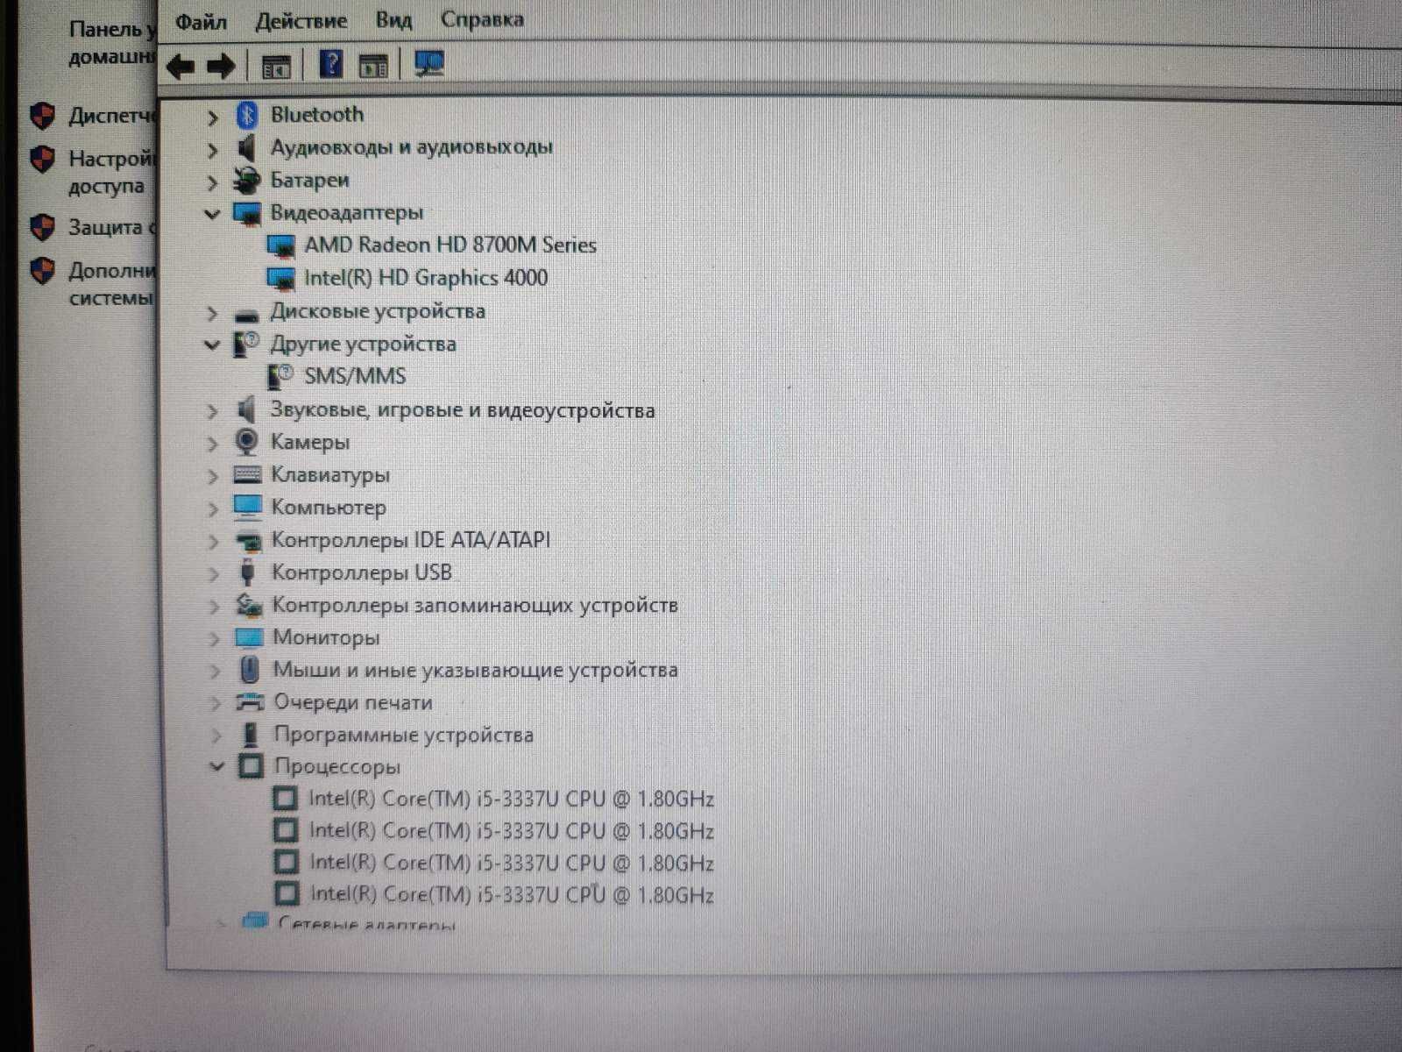The image size is (1402, 1052).
Task: Expand the Bluetooth node
Action: [212, 117]
